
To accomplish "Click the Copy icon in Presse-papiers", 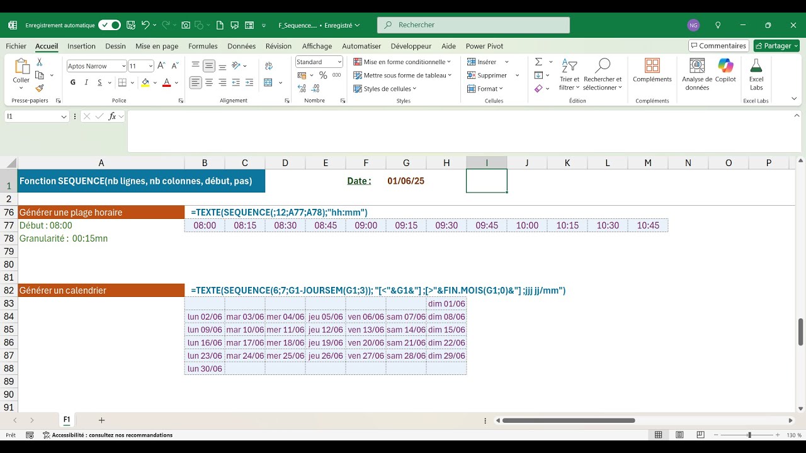I will click(40, 75).
